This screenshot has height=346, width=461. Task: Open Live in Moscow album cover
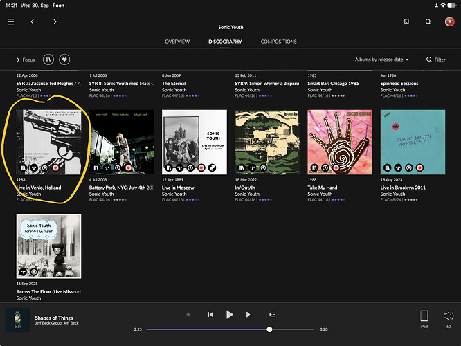pos(195,143)
